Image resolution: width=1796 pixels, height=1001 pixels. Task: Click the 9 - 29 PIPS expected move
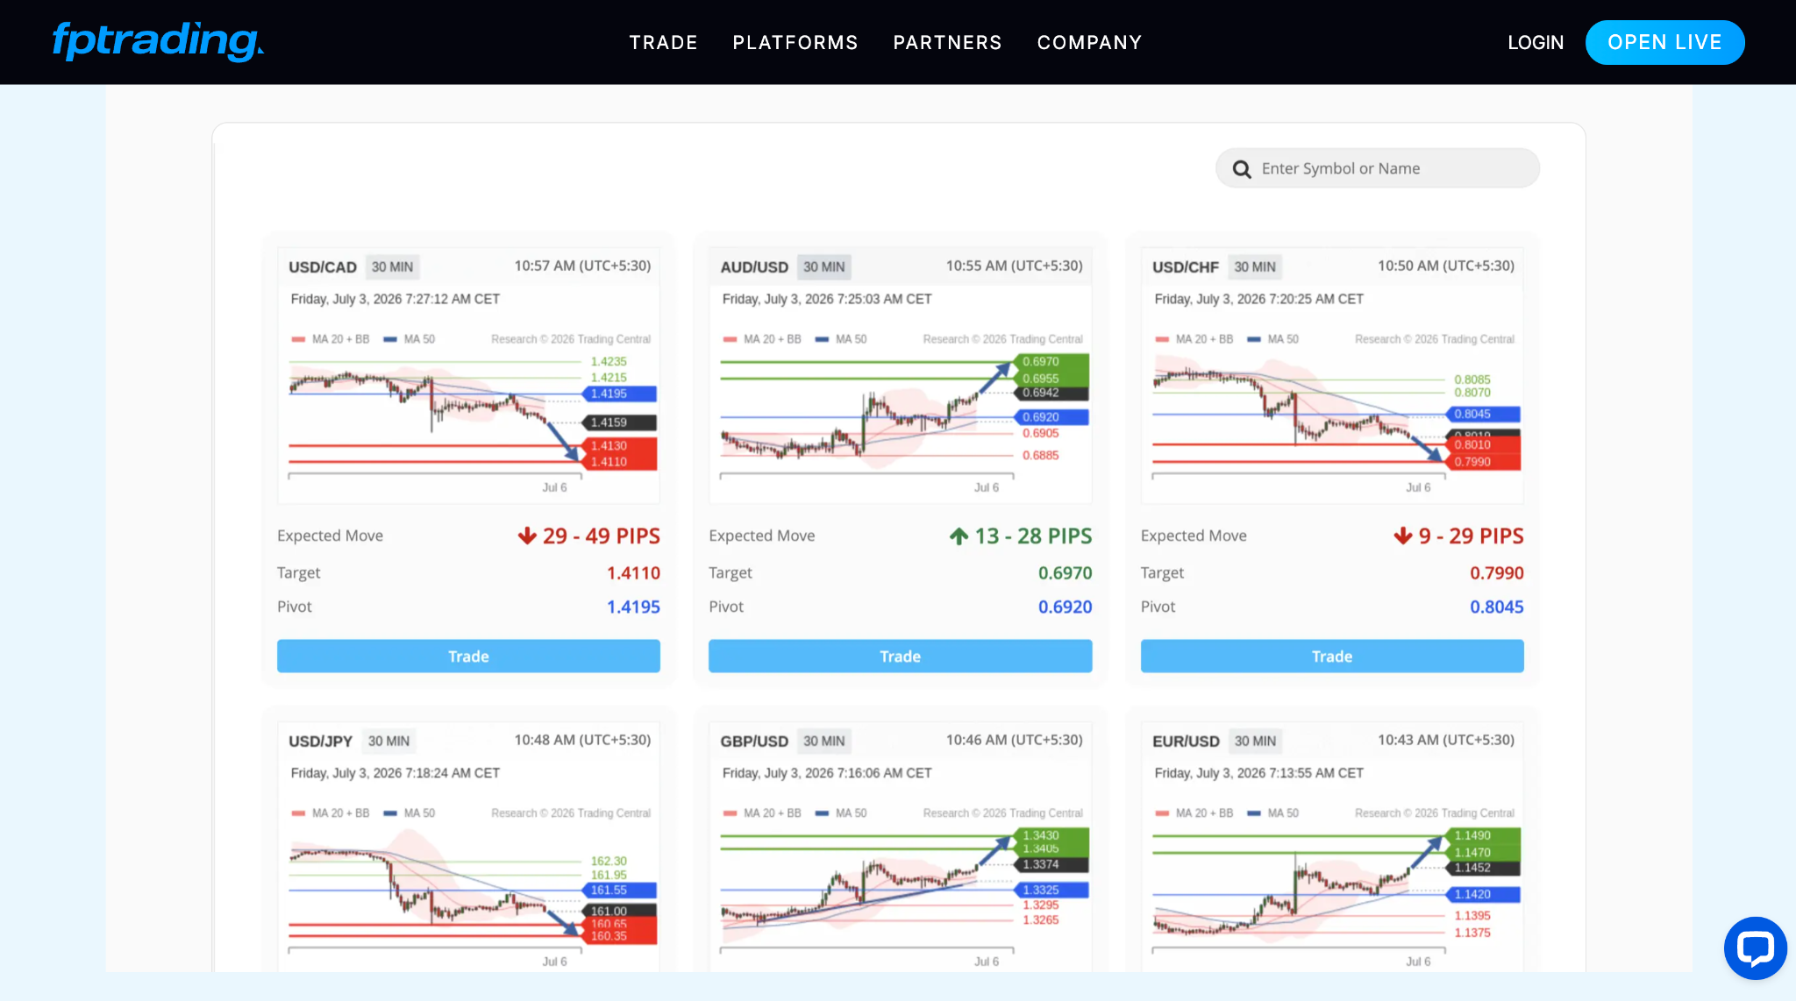1471,536
